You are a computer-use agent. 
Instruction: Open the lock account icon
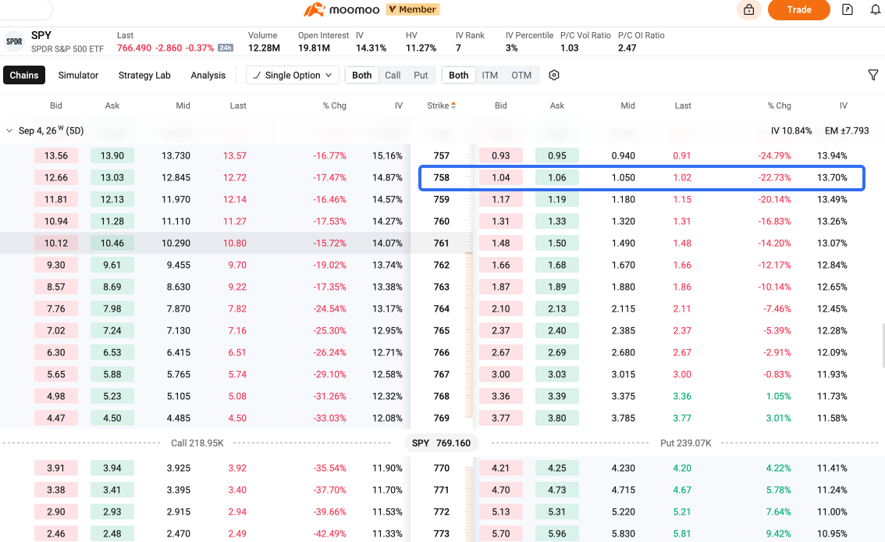click(749, 9)
